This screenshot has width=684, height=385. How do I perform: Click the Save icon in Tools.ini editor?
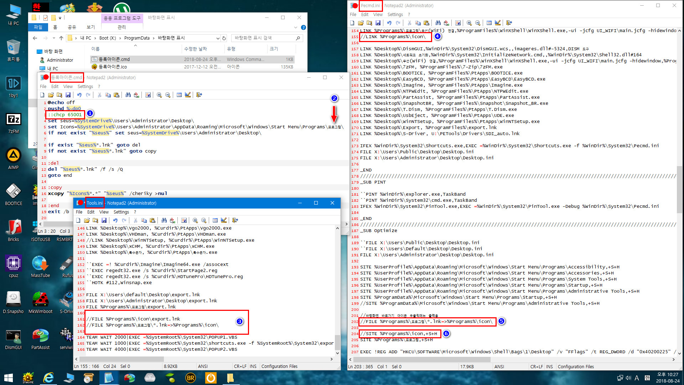coord(105,220)
